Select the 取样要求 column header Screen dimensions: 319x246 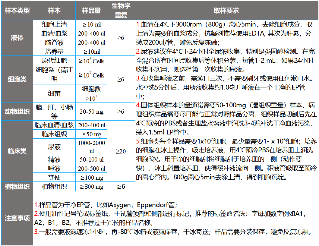[x=226, y=11]
